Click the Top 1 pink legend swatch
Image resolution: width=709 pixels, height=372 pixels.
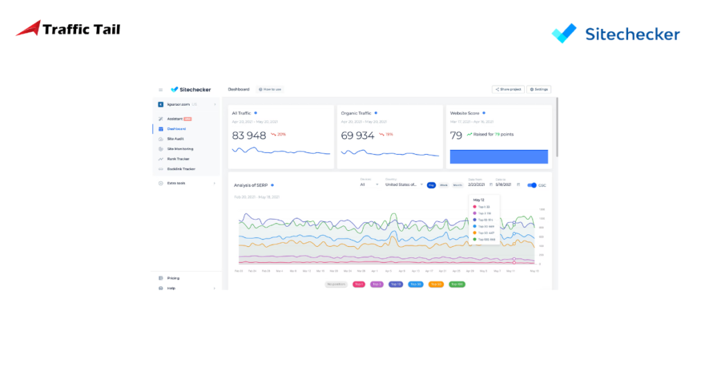tap(359, 284)
